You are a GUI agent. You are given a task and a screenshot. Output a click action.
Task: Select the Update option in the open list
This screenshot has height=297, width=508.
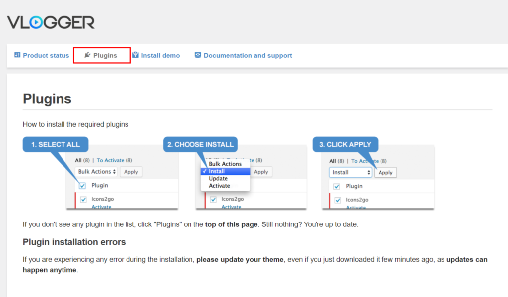(x=218, y=178)
